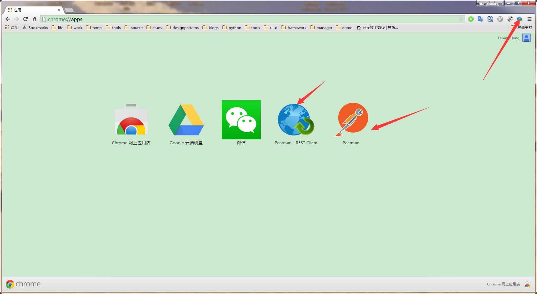
Task: Open the demo bookmark folder
Action: tap(344, 27)
